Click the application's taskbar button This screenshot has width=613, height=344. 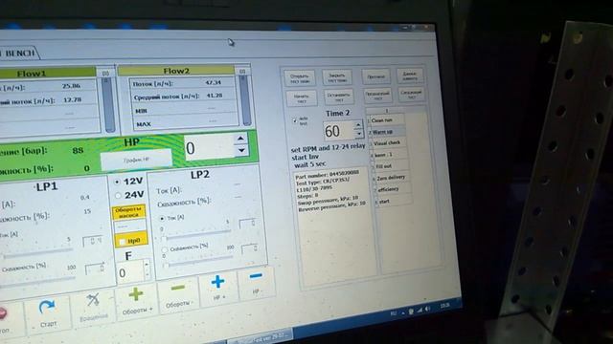pos(261,335)
